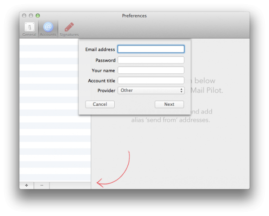Click the Account title text field
Viewport: 269px width, 216px height.
pos(151,81)
